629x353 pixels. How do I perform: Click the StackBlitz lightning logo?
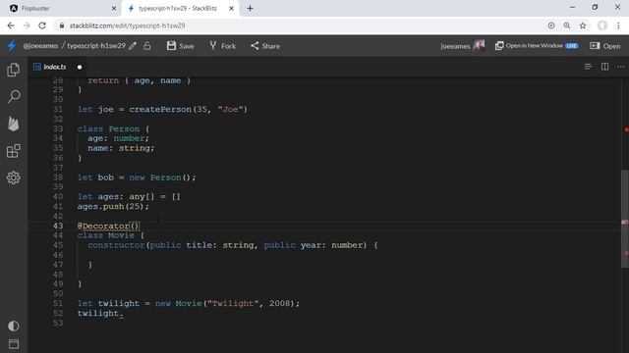click(x=12, y=46)
